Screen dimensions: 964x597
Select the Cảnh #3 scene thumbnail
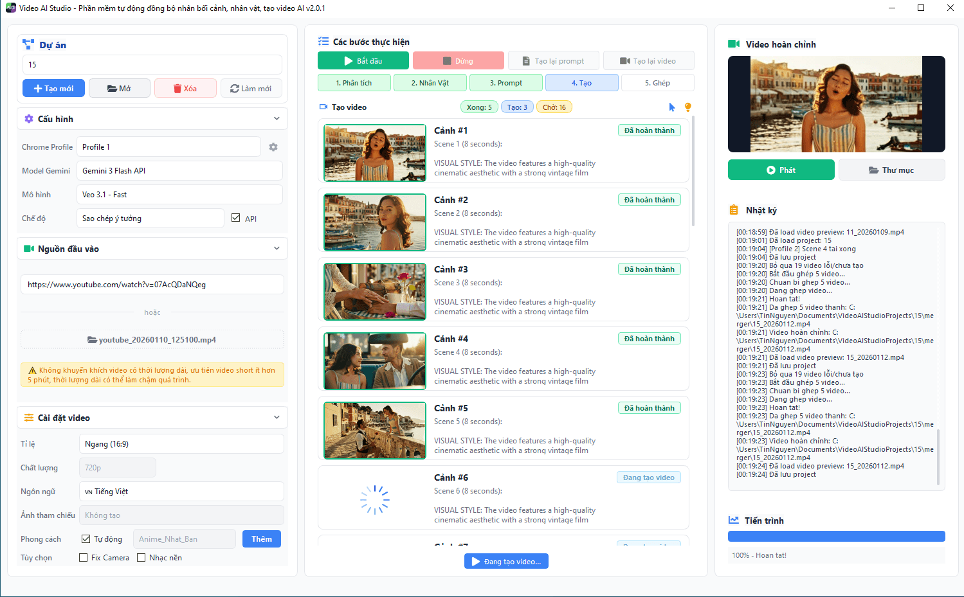click(x=375, y=292)
